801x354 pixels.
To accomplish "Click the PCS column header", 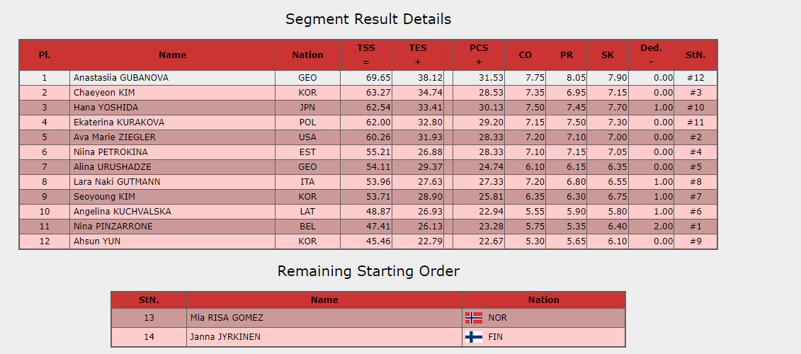I will click(479, 48).
